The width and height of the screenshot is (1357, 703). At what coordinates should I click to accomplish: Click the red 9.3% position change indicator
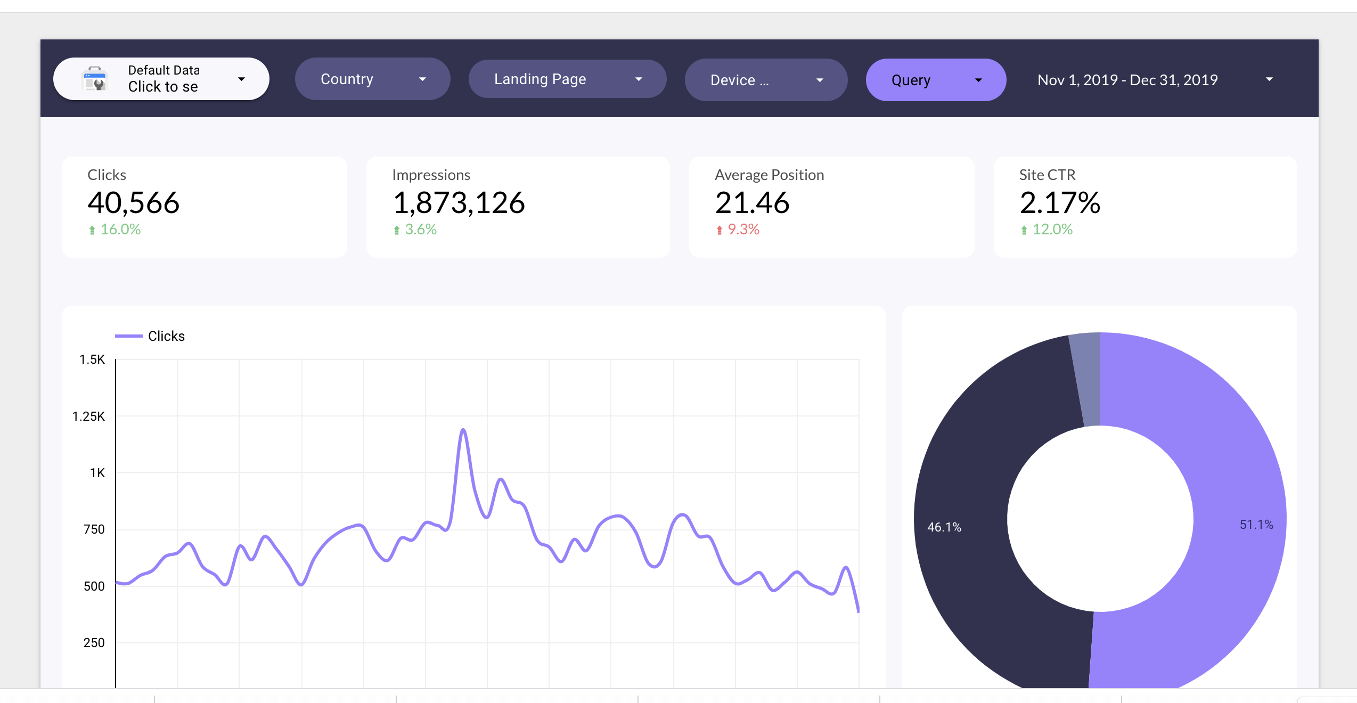[738, 230]
